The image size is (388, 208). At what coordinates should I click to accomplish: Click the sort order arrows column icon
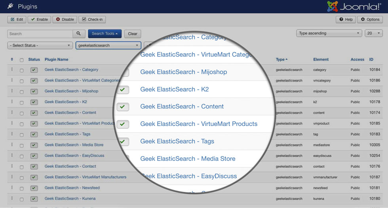(12, 60)
